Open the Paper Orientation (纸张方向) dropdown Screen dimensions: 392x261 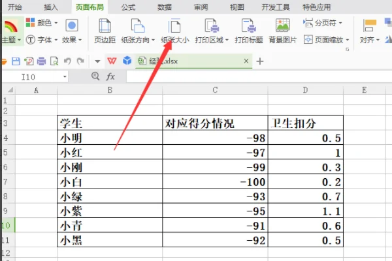point(138,32)
